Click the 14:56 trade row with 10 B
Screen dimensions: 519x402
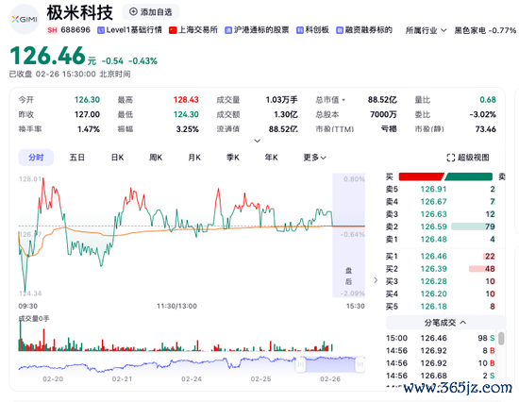[441, 363]
